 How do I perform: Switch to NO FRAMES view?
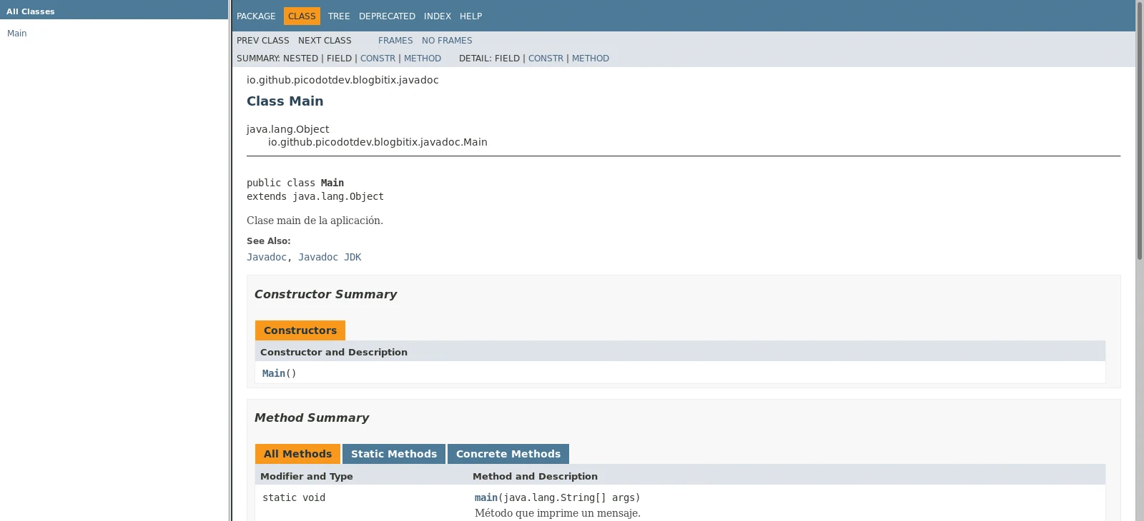tap(447, 41)
